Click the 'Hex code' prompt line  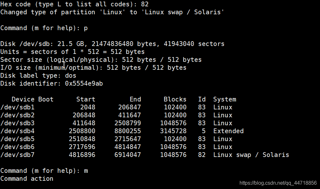pos(74,4)
